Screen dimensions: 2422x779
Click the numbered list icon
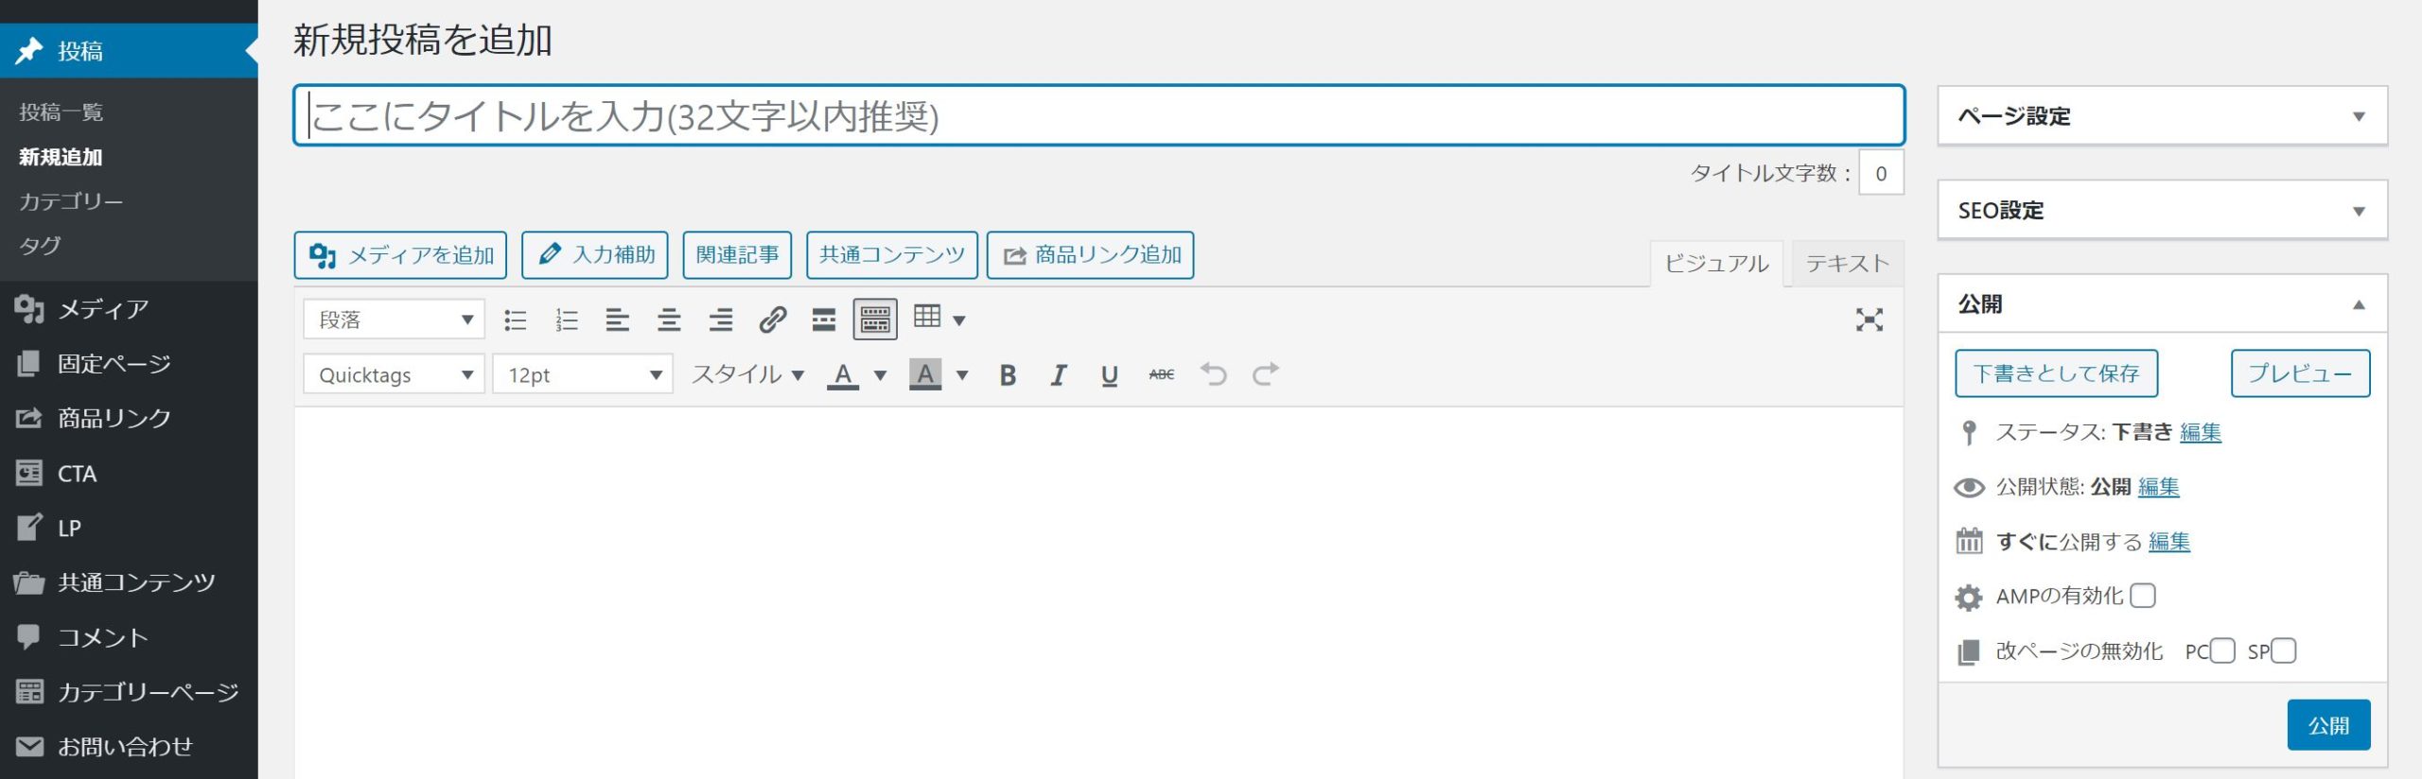(x=567, y=320)
